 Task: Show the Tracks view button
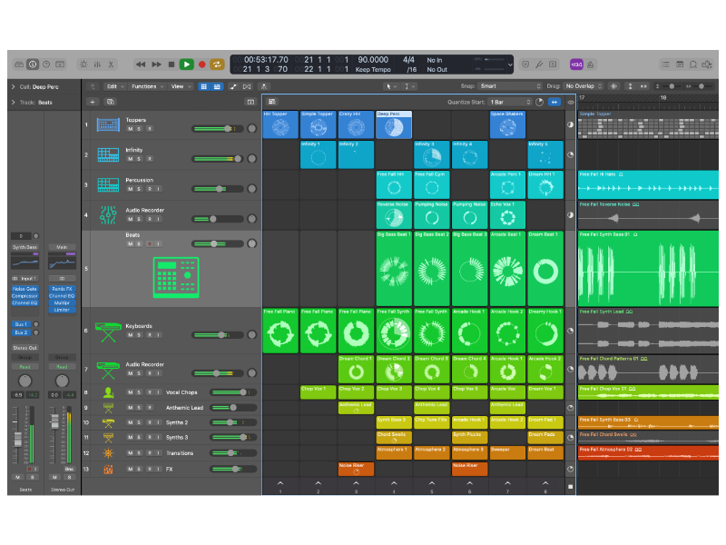[x=217, y=86]
